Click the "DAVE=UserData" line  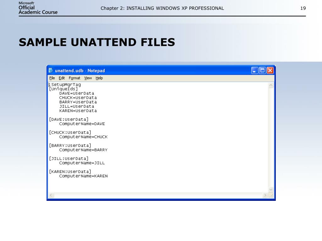click(x=77, y=93)
